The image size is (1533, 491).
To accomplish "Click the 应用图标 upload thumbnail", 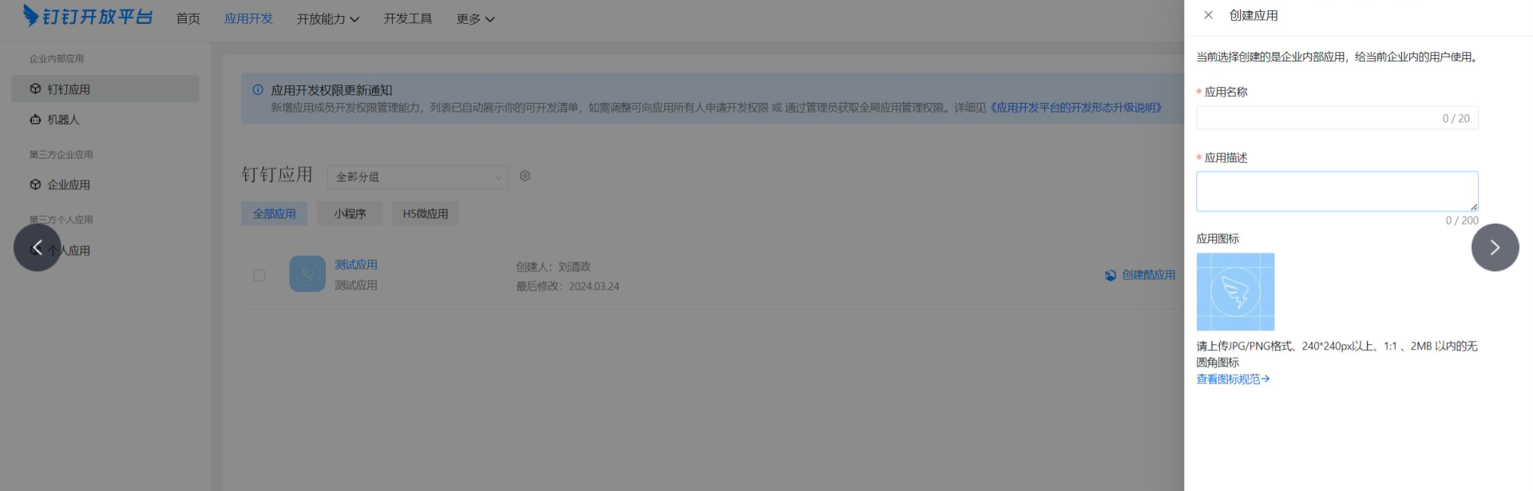I will (x=1235, y=292).
